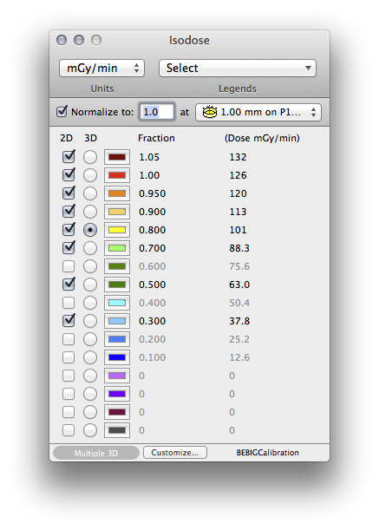This screenshot has height=530, width=379.
Task: Click the Normalize to value field
Action: pyautogui.click(x=157, y=112)
